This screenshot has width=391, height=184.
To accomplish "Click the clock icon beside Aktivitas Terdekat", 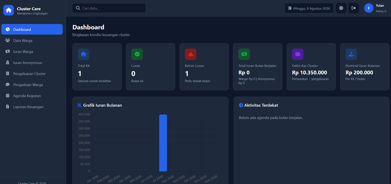I will click(241, 105).
